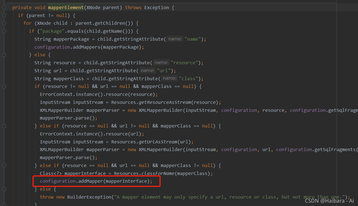358x206 pixels.
Task: Click classForName method call
Action: pos(158,173)
